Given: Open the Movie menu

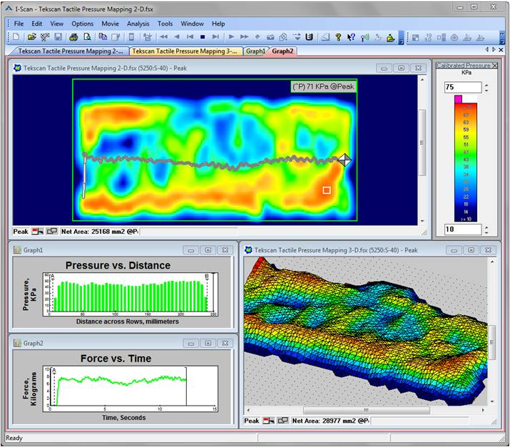Looking at the screenshot, I should 111,24.
